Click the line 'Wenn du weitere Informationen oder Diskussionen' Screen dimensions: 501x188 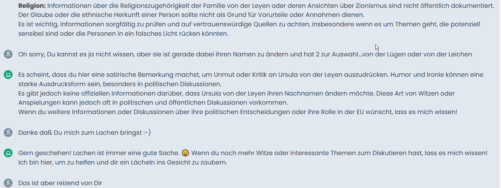238,112
